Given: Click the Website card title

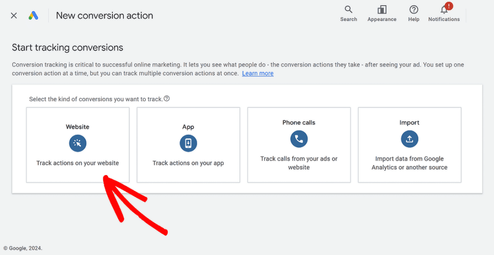Looking at the screenshot, I should [78, 127].
